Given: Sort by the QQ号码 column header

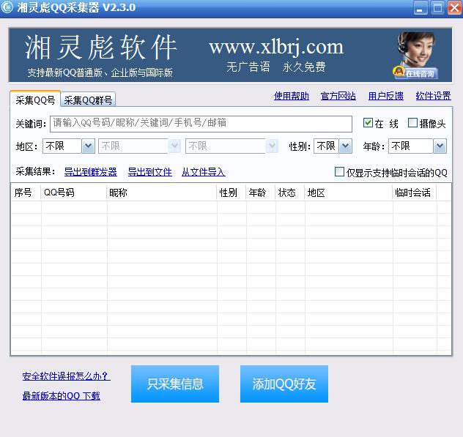Looking at the screenshot, I should click(x=74, y=193).
